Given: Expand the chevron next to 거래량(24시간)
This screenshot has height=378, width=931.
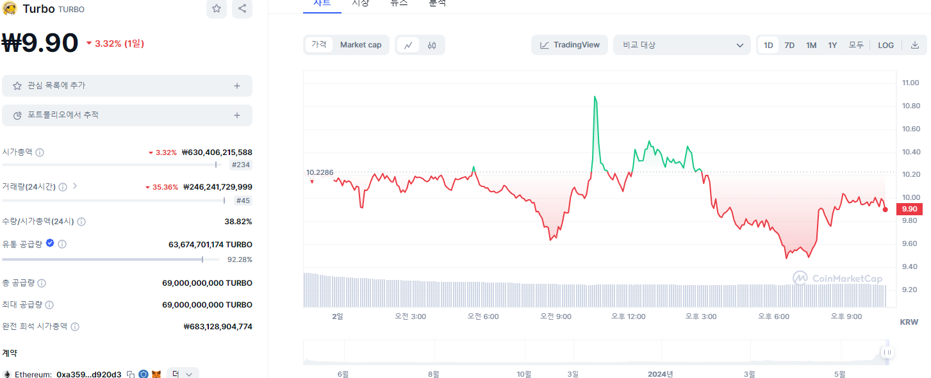Looking at the screenshot, I should coord(75,186).
